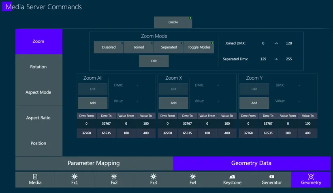Viewport: 333px width, 193px height.
Task: Select Zoom All row with Dmx To 32767
Action: tap(116, 124)
